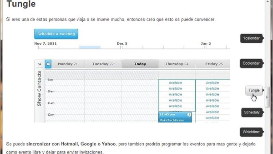
Task: Click the Schedule a meeting button
Action: 56,34
